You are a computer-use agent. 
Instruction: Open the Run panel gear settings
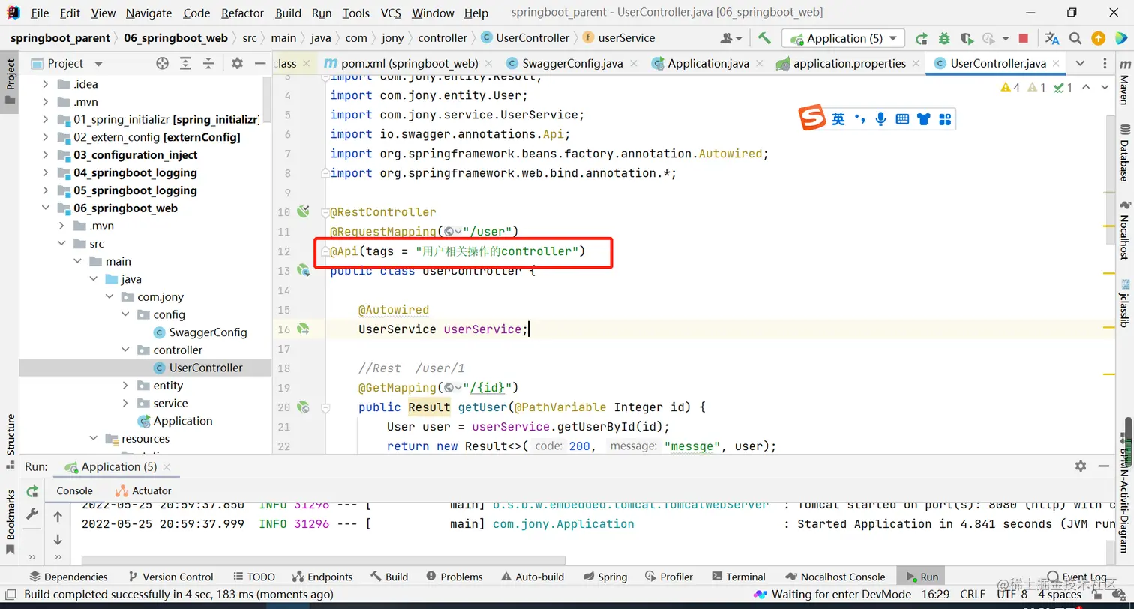(x=1081, y=466)
